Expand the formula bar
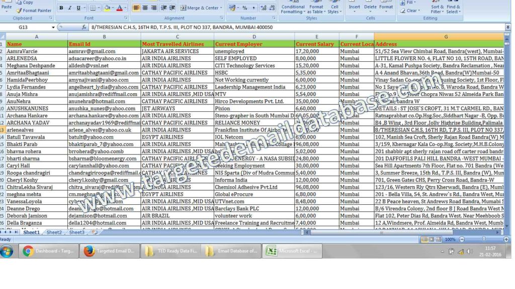515x289 pixels. click(x=508, y=27)
